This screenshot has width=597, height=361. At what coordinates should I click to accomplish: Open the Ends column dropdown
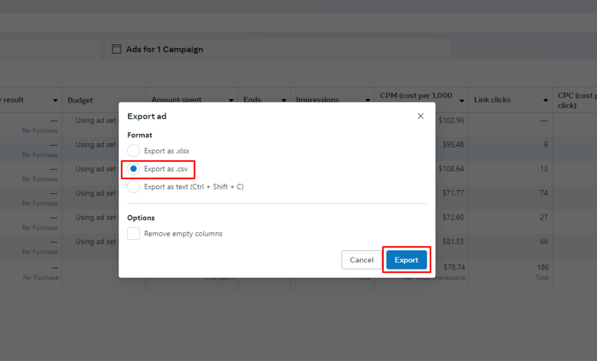tap(283, 100)
